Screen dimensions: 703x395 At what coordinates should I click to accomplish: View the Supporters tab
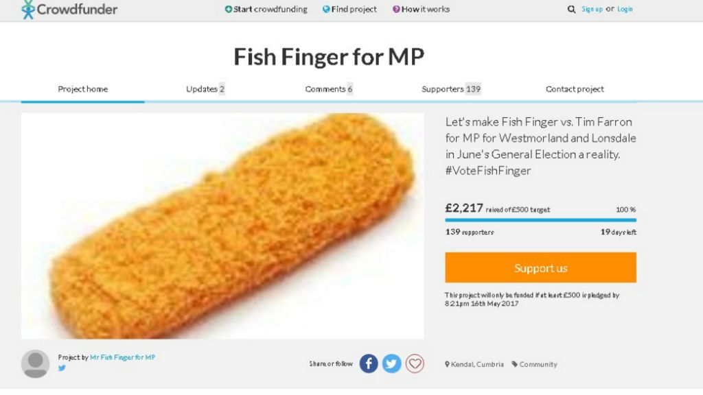point(451,89)
